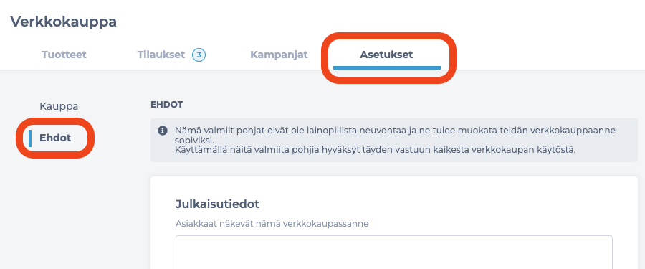
Task: Switch to the Tilaukset tab
Action: (x=161, y=55)
